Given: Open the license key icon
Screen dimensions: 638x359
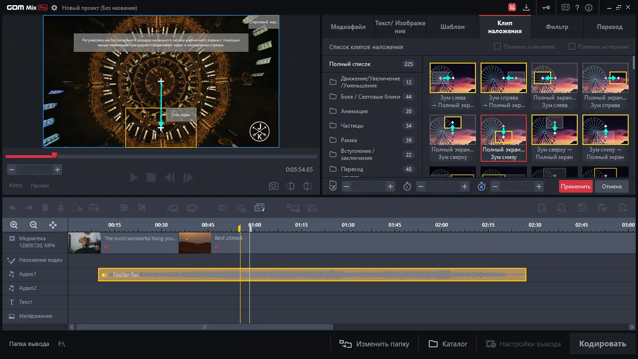Looking at the screenshot, I should pos(547,7).
